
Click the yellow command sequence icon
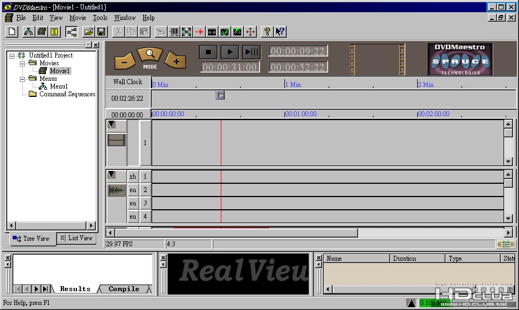tap(54, 32)
